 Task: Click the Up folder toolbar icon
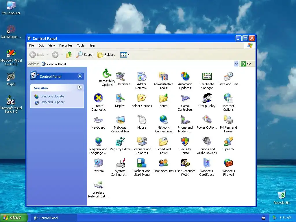pos(69,55)
